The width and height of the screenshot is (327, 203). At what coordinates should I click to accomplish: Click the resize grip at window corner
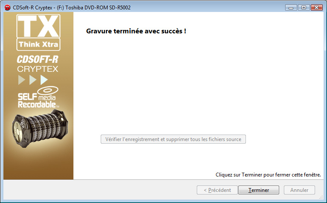pyautogui.click(x=321, y=197)
